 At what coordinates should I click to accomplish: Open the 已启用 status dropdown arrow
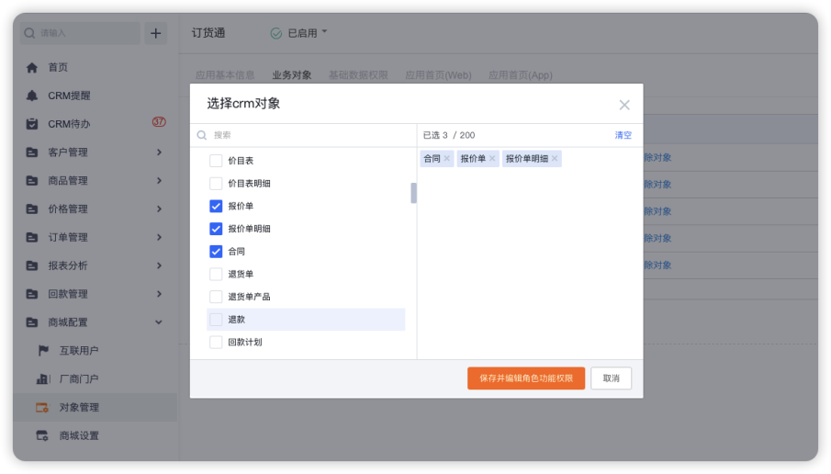click(324, 32)
